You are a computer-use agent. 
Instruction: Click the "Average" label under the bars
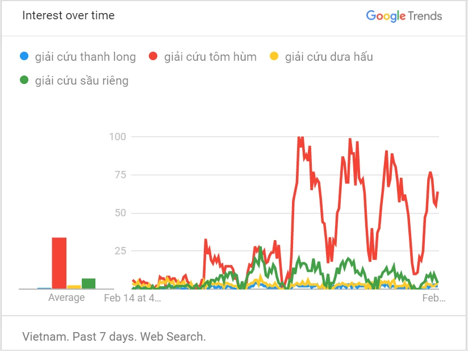(66, 297)
